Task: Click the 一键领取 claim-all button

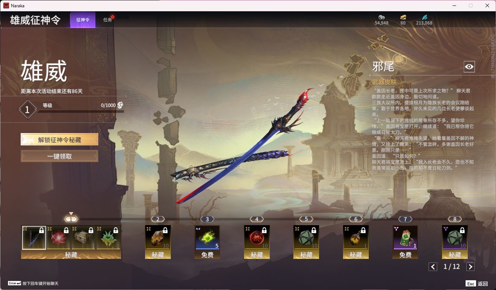Action: click(59, 156)
